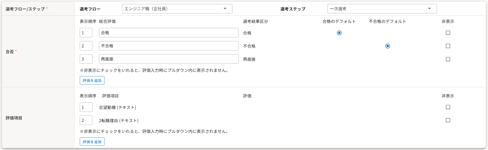The width and height of the screenshot is (488, 150).
Task: Open the 選考ステップ dropdown
Action: click(x=379, y=9)
